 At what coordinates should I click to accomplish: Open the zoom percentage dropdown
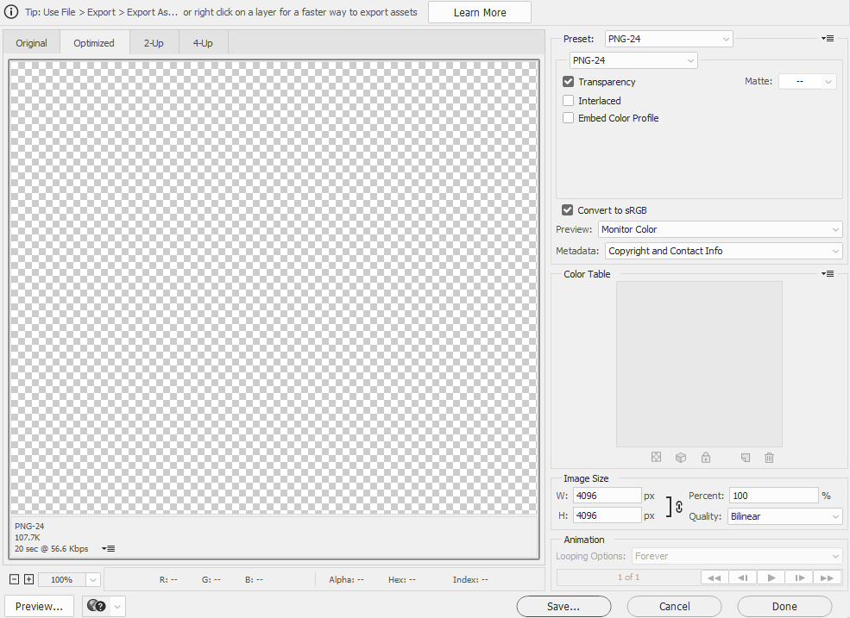(92, 579)
